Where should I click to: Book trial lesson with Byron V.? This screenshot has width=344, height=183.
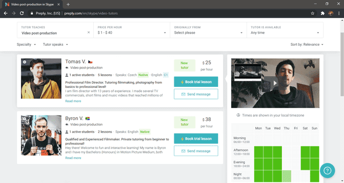196,139
